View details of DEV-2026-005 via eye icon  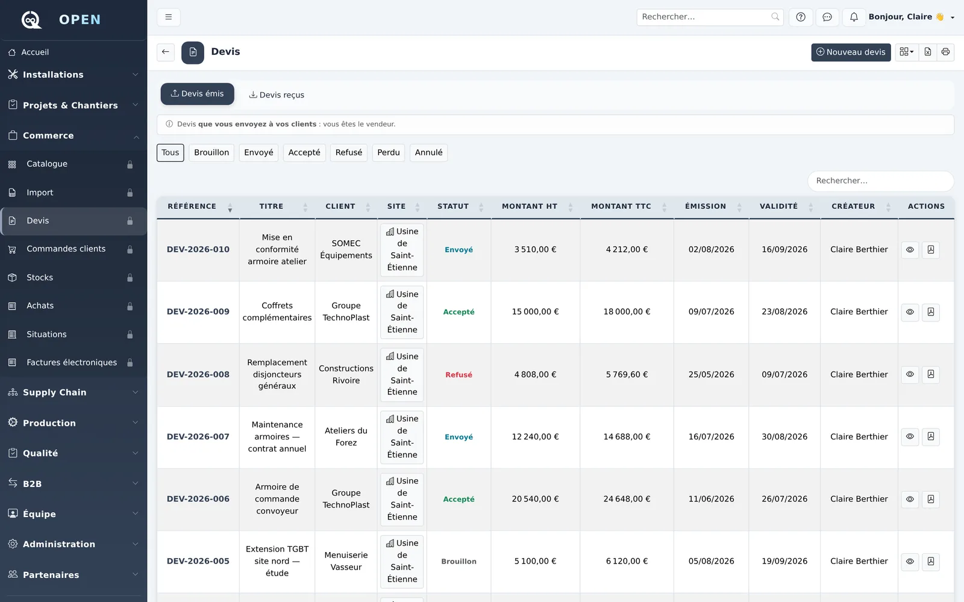[x=910, y=561]
